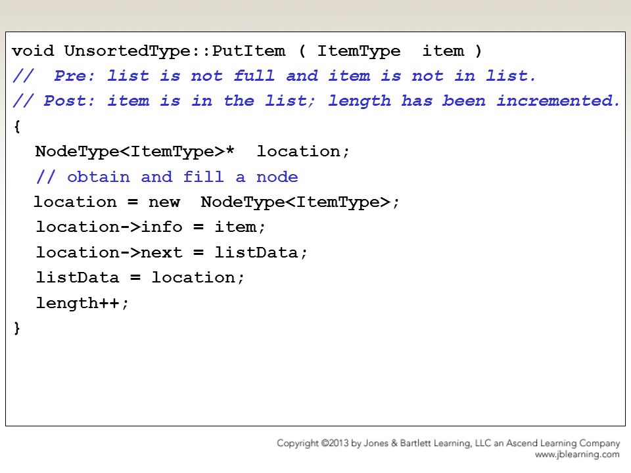Select the "Pre: list is not full" comment
This screenshot has width=631, height=473.
273,76
